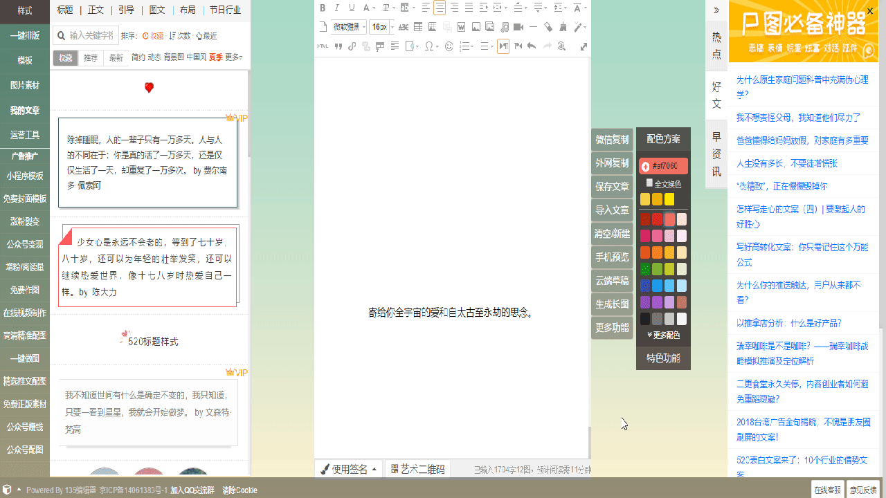The width and height of the screenshot is (886, 498).
Task: Enable the 全文换色 checkbox
Action: 649,183
